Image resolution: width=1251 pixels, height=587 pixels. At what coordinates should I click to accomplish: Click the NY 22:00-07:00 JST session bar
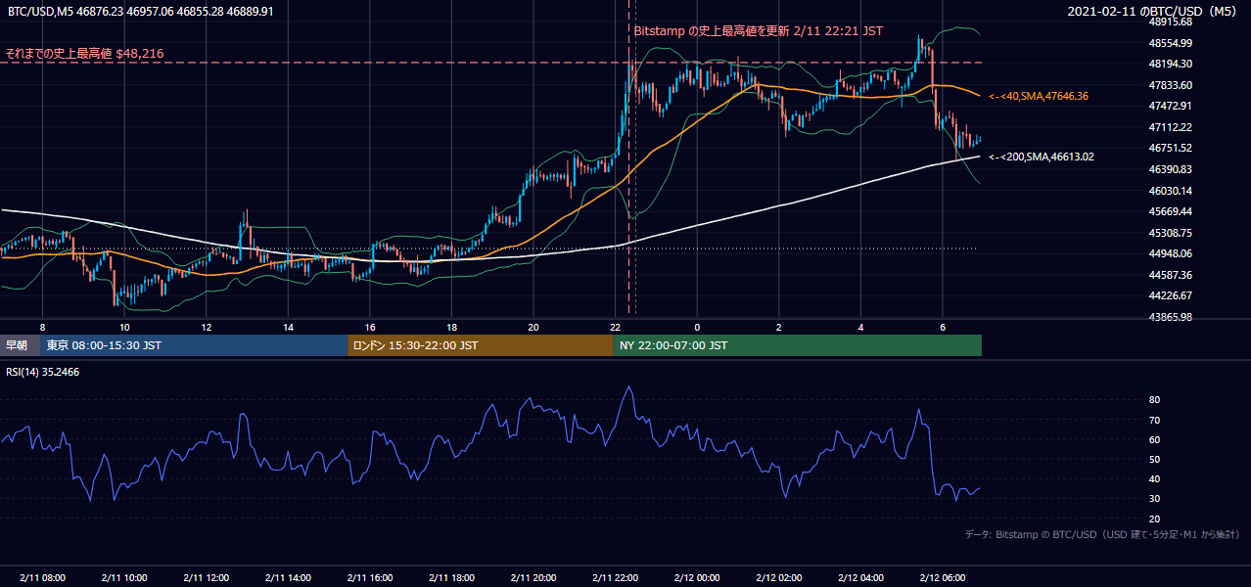[798, 345]
